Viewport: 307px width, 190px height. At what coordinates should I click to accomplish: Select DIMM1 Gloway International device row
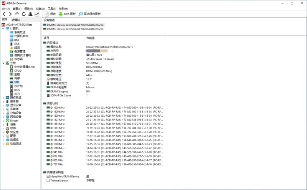[x=73, y=25]
